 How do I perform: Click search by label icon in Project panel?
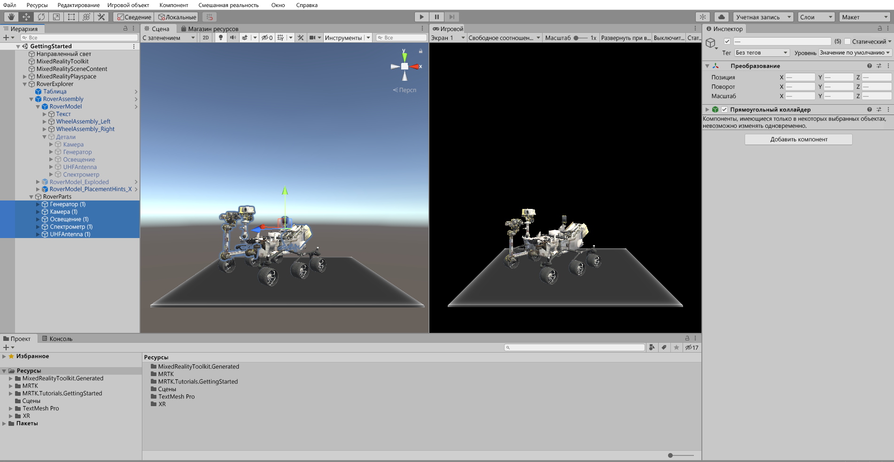tap(664, 347)
